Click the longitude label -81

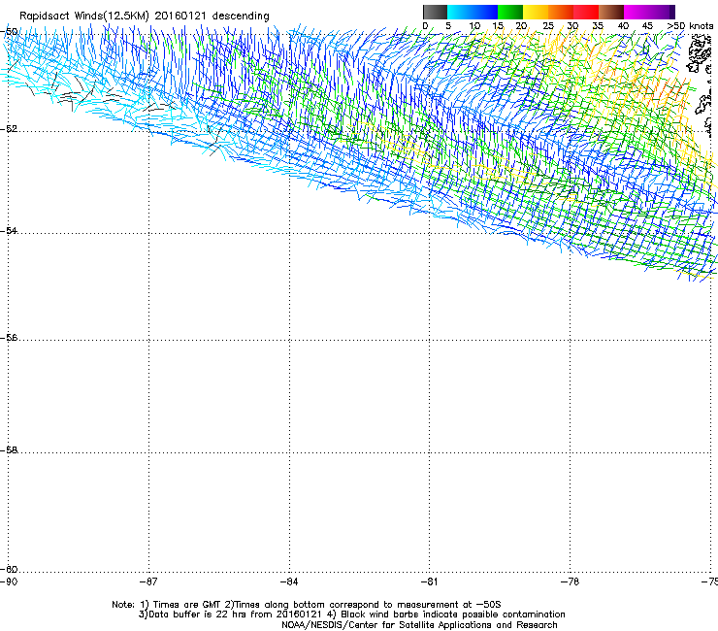pos(429,581)
